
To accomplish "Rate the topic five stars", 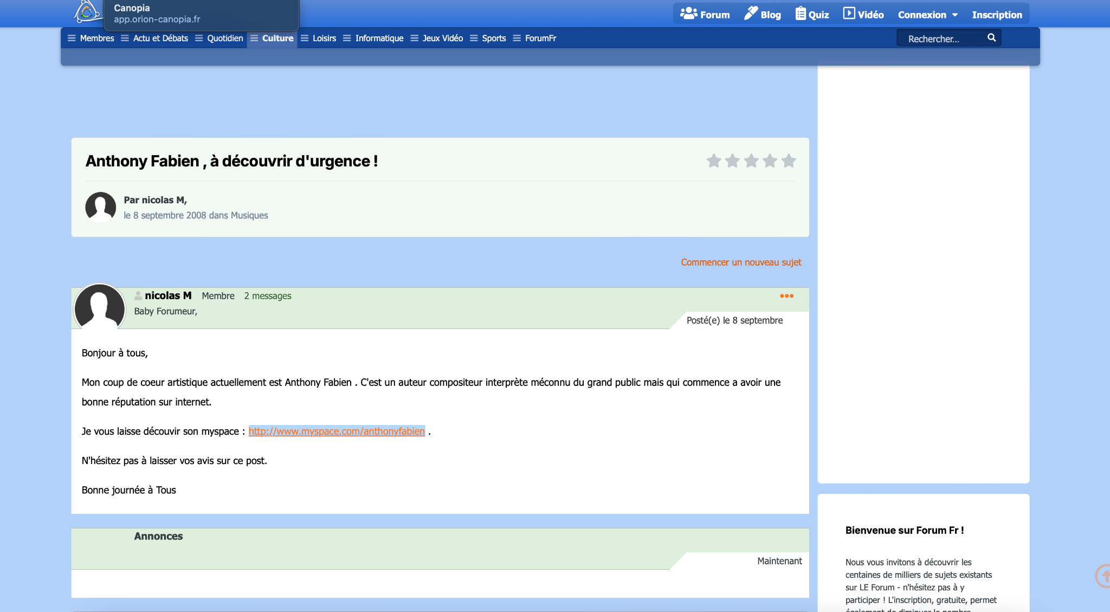I will [789, 160].
